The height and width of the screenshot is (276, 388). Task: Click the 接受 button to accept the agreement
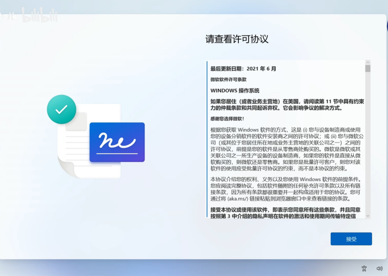click(x=351, y=239)
